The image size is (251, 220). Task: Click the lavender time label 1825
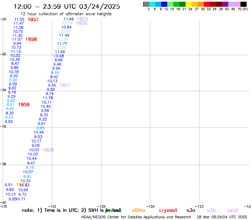click(x=83, y=19)
